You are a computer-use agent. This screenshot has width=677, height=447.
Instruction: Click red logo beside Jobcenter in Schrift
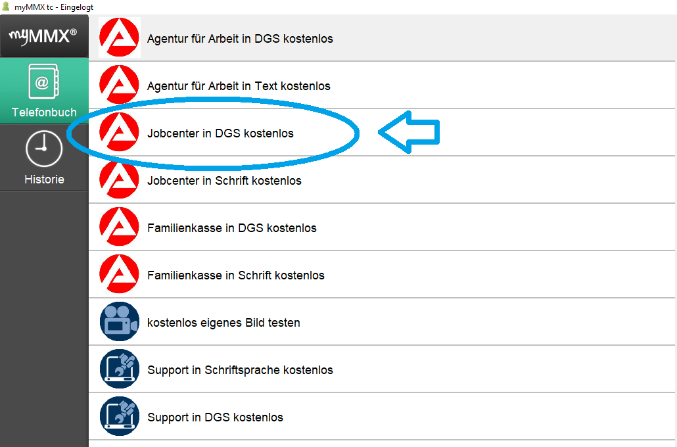(x=120, y=181)
